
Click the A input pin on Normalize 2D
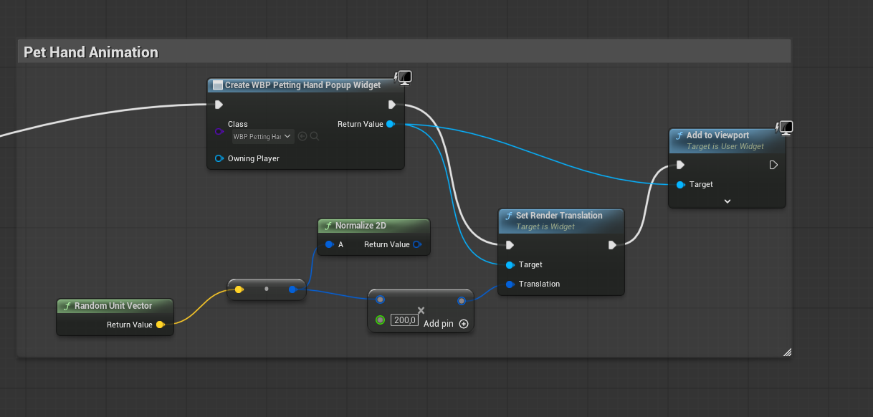[329, 244]
